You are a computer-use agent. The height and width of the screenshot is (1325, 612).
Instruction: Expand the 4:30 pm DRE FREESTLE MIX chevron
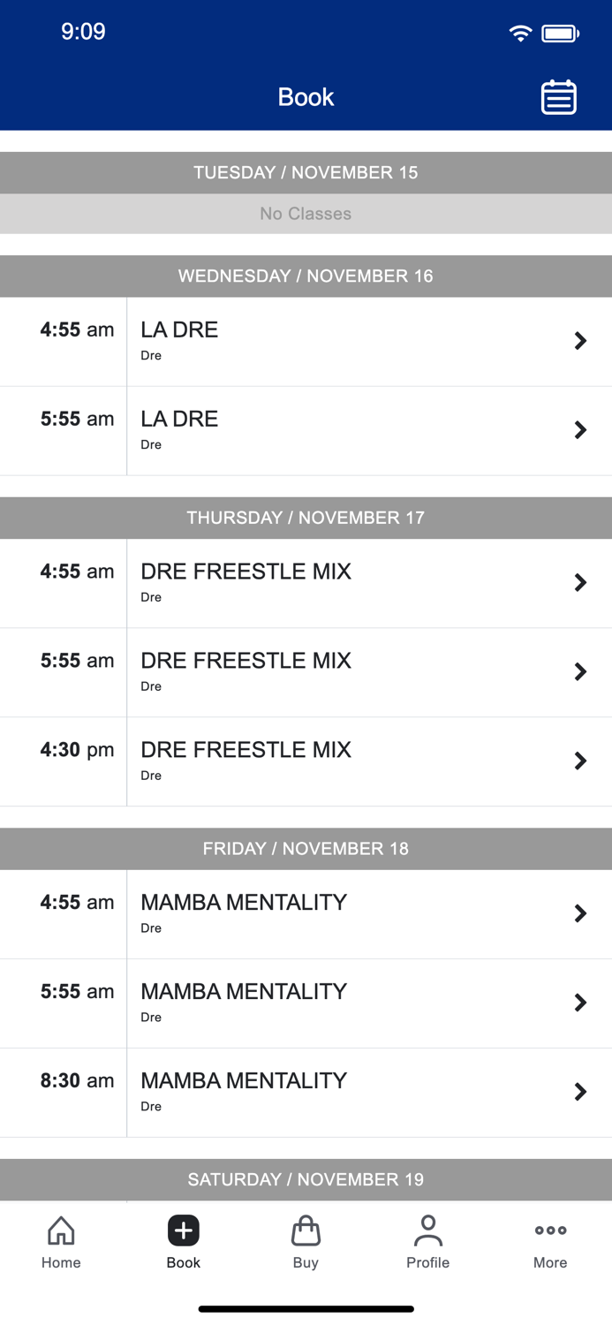pyautogui.click(x=581, y=761)
